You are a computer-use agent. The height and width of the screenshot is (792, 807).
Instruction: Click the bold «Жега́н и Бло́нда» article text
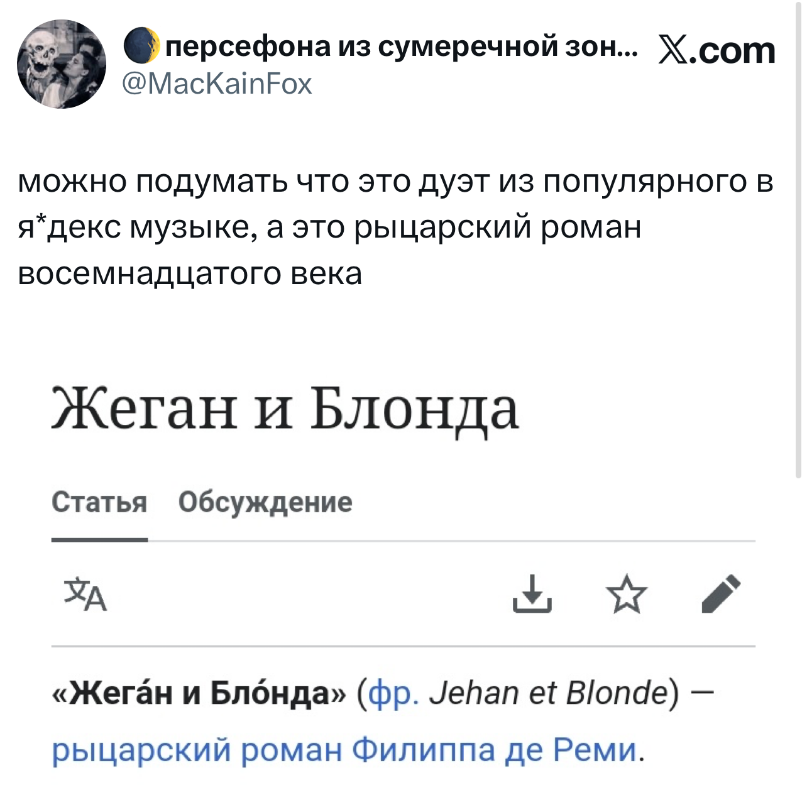point(201,693)
